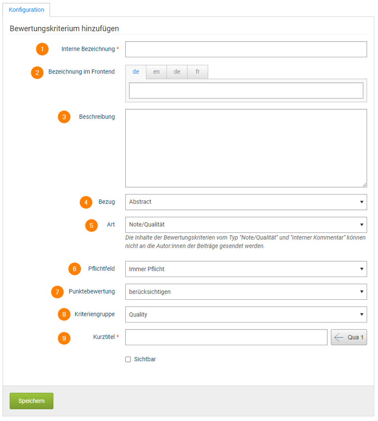Screen dimensions: 378x421
Task: Open the Pflichtfeld dropdown
Action: tap(246, 269)
